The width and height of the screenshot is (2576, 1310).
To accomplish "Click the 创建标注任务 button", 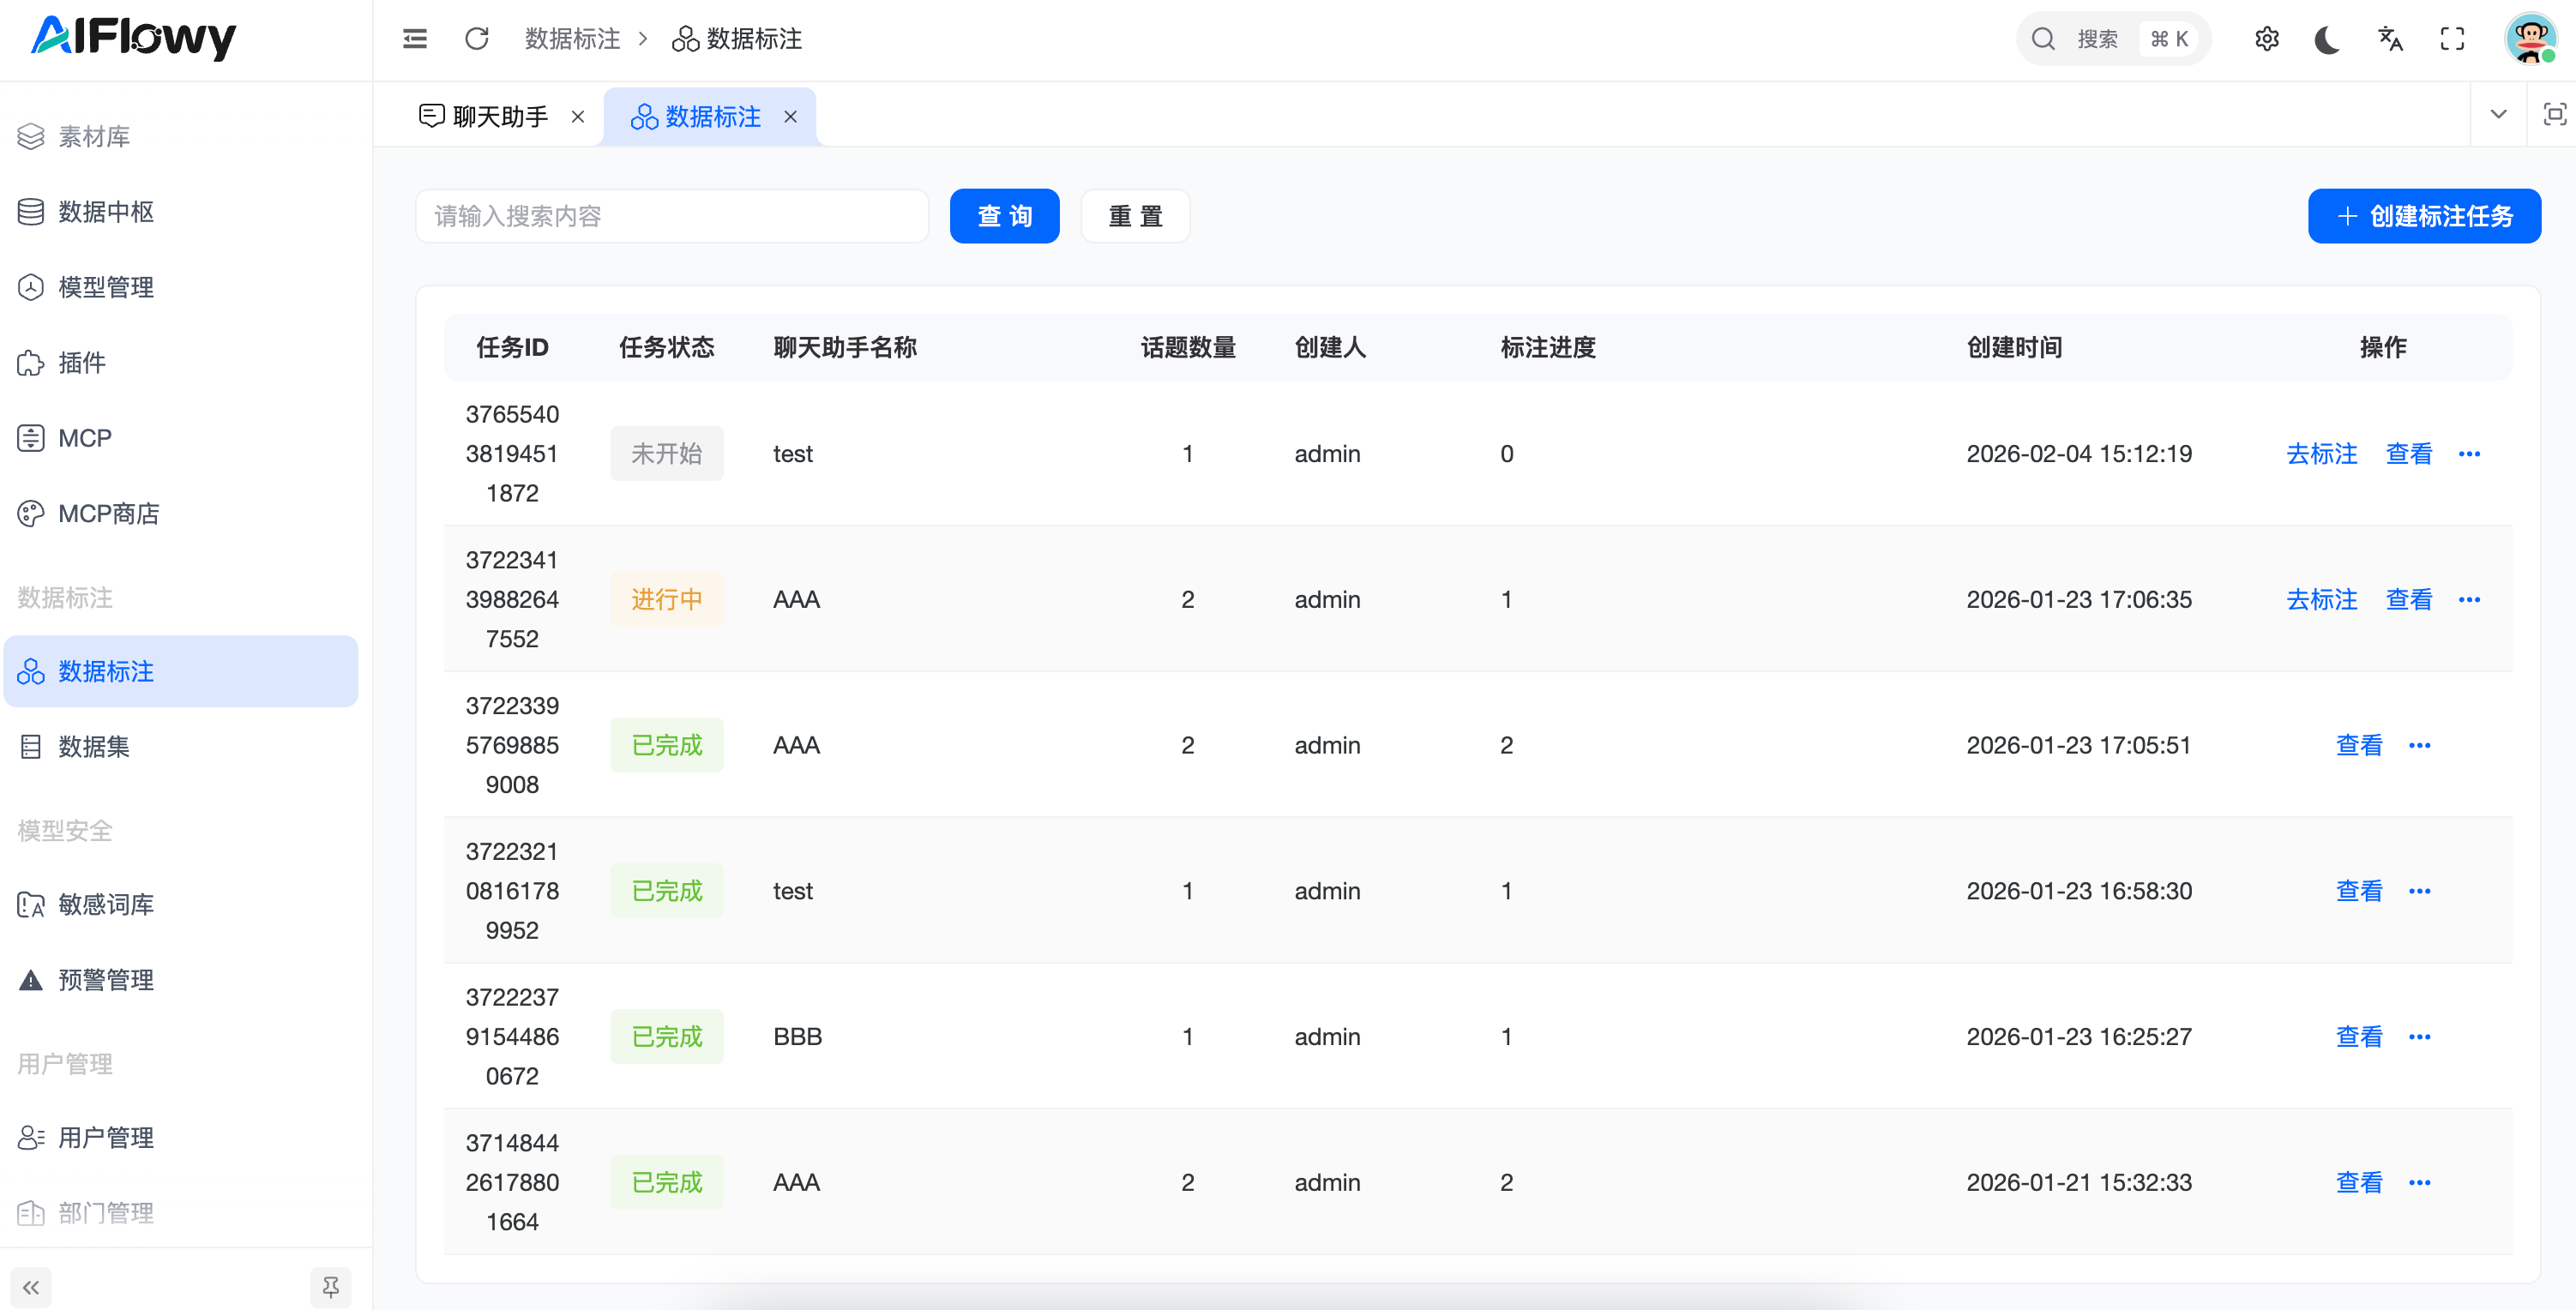I will click(x=2423, y=216).
